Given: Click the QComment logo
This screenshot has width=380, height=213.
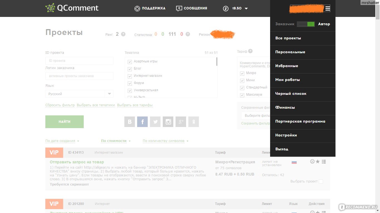Looking at the screenshot, I should coord(72,8).
